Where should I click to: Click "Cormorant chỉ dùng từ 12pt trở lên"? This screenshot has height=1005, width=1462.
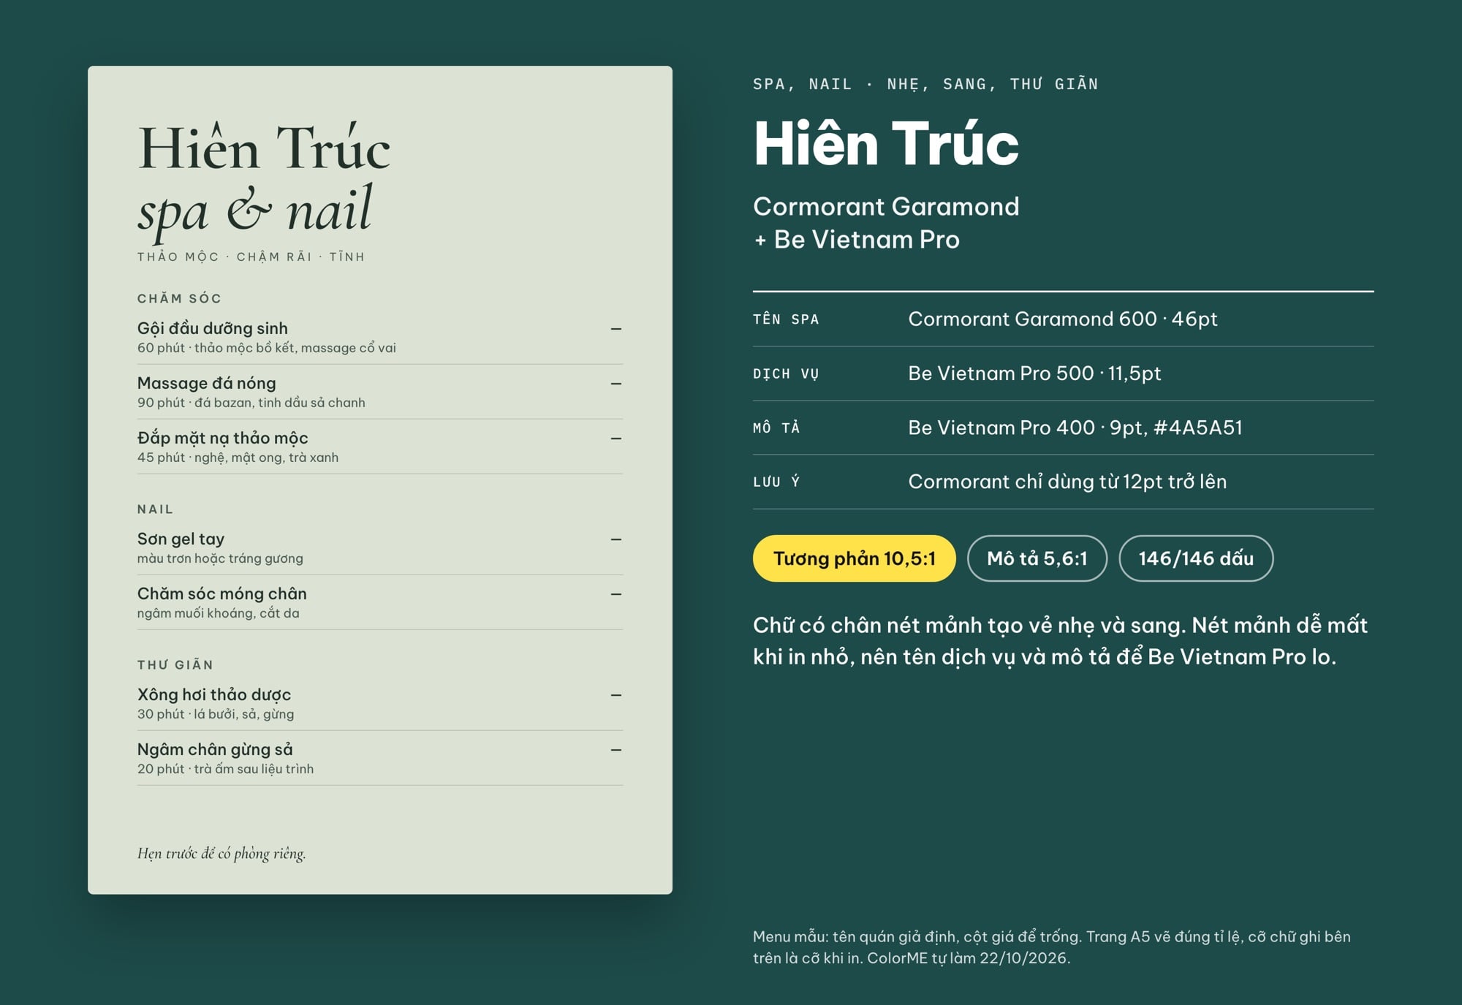coord(1067,482)
